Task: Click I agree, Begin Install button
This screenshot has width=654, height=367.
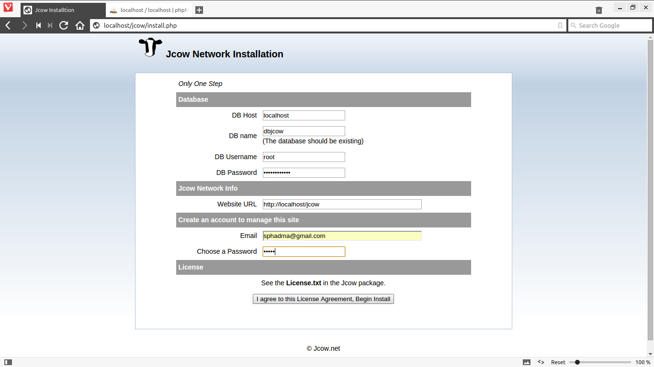Action: [323, 299]
